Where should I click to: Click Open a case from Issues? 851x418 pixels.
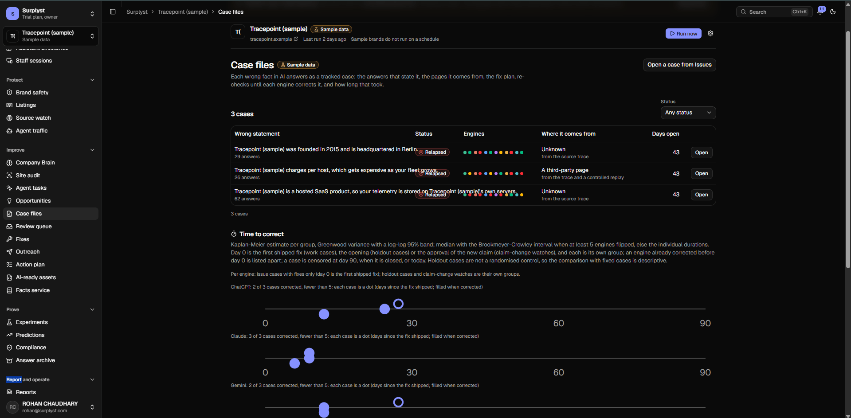[679, 65]
